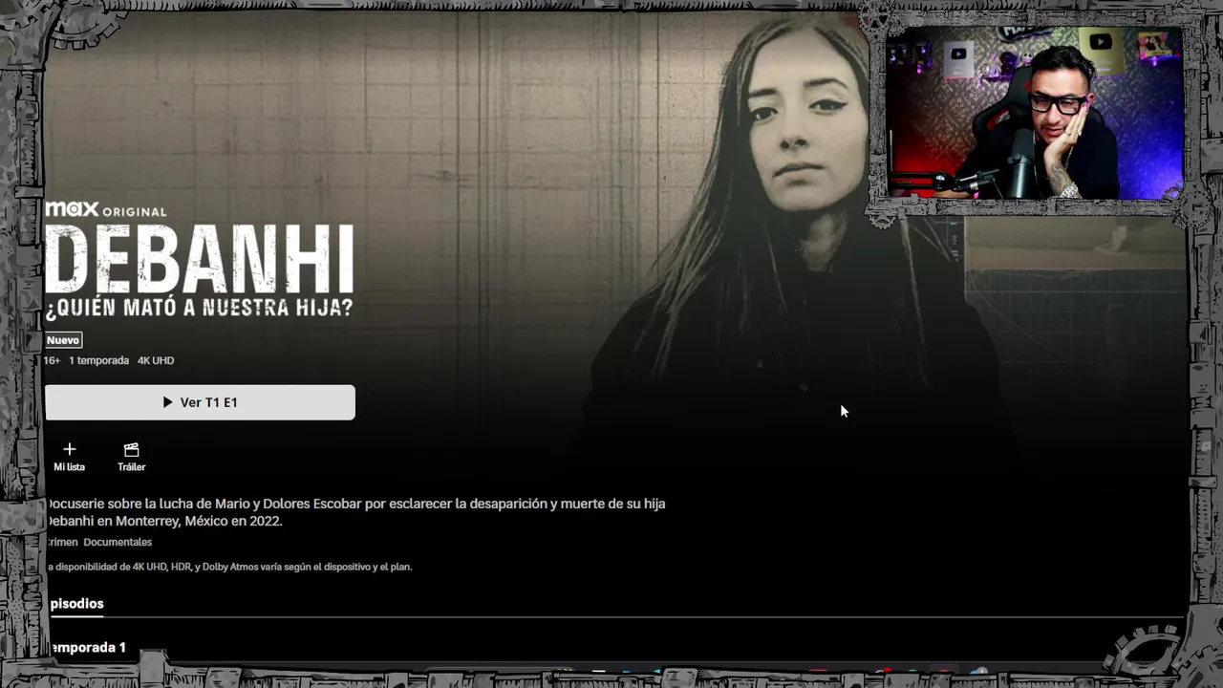
Task: Click the 4K UHD availability disclaimer text
Action: tap(229, 567)
